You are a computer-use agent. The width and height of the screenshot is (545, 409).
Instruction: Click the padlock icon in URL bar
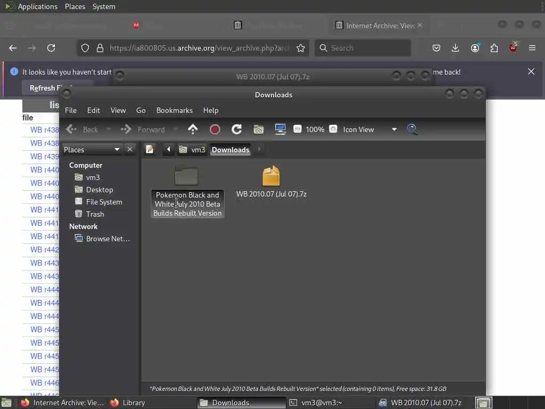point(100,48)
